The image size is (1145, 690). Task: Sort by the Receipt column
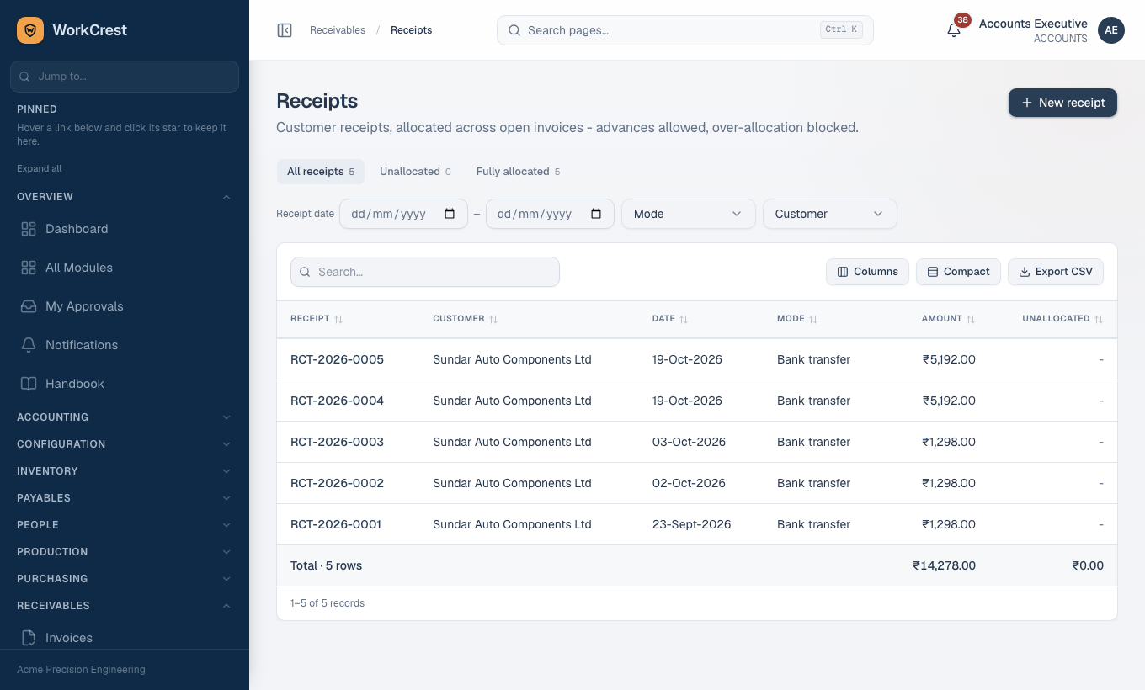(317, 319)
